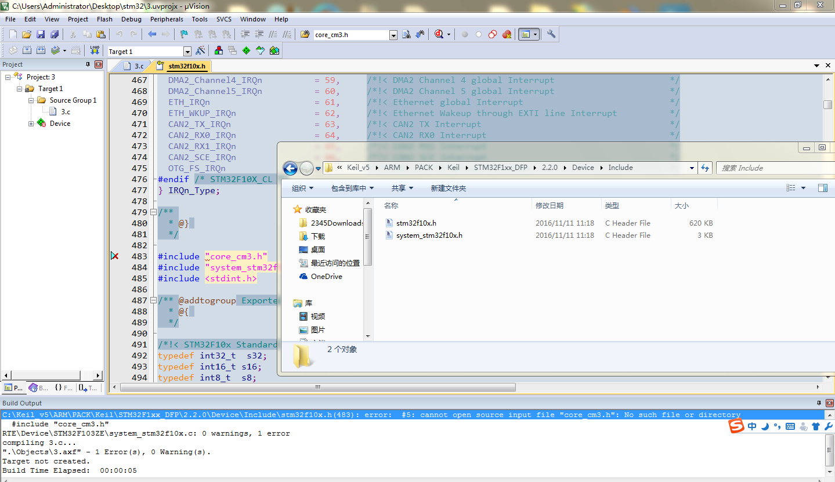Click Find in Files icon
This screenshot has height=482, width=835.
click(305, 34)
